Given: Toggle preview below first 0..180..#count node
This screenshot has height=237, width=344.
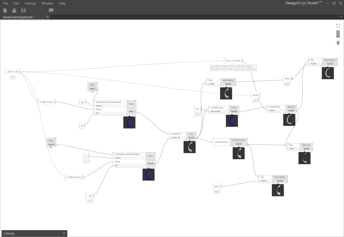Looking at the screenshot, I should point(47,105).
